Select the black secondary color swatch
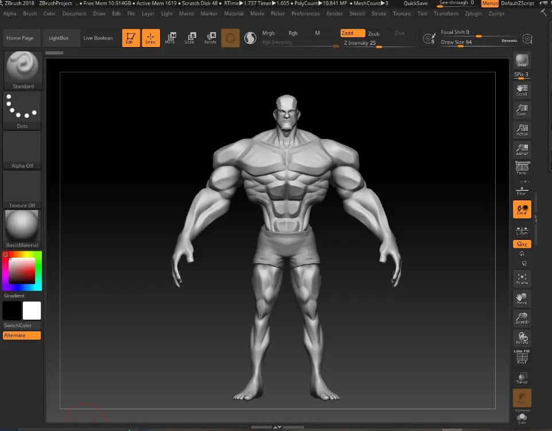 pyautogui.click(x=12, y=310)
